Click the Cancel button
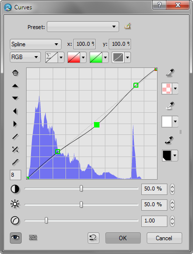The width and height of the screenshot is (193, 254). click(164, 238)
